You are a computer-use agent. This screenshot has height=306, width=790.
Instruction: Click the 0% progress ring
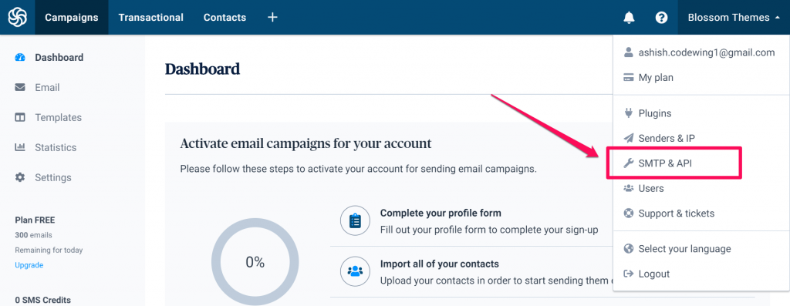coord(255,262)
